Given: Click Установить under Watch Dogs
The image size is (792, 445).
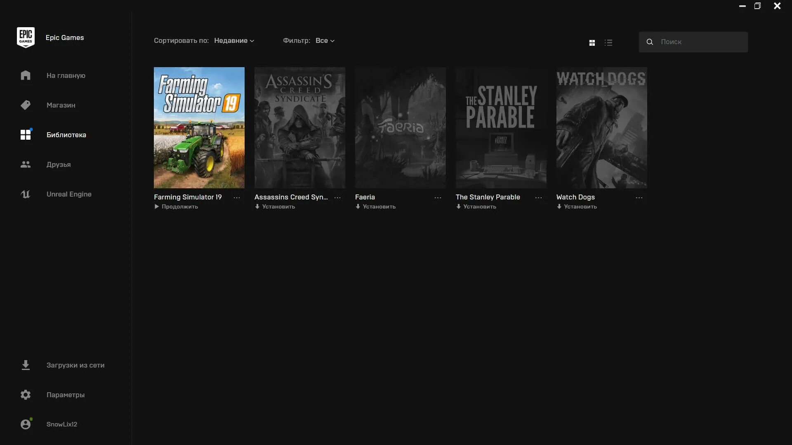Looking at the screenshot, I should click(577, 207).
